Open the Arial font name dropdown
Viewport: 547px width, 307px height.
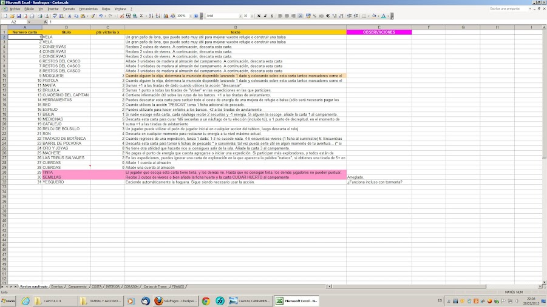click(x=240, y=16)
